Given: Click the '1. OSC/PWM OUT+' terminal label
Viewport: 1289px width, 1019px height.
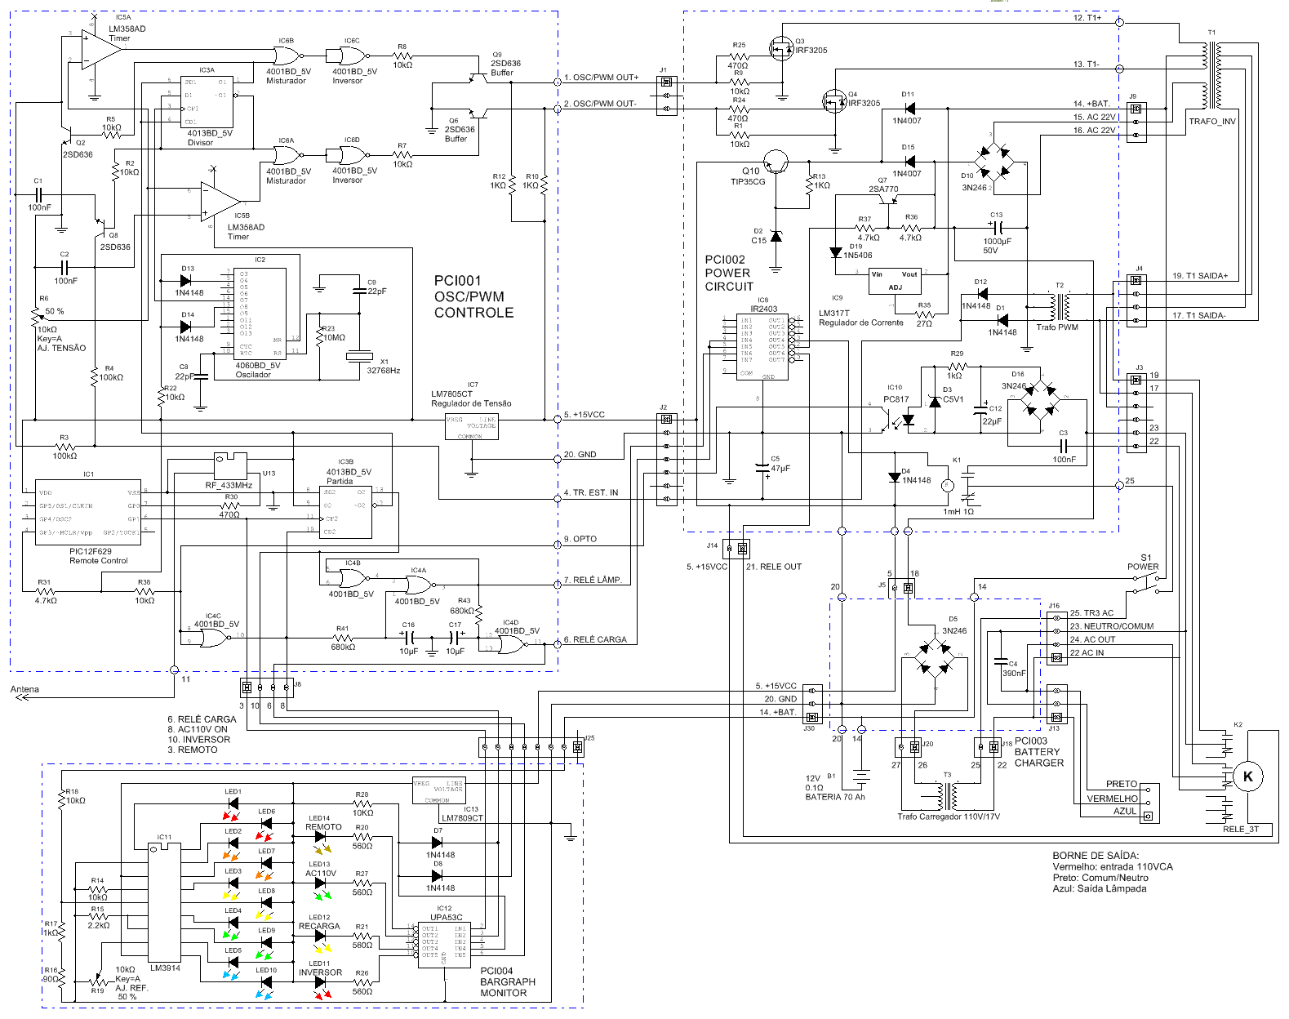Looking at the screenshot, I should [x=601, y=78].
